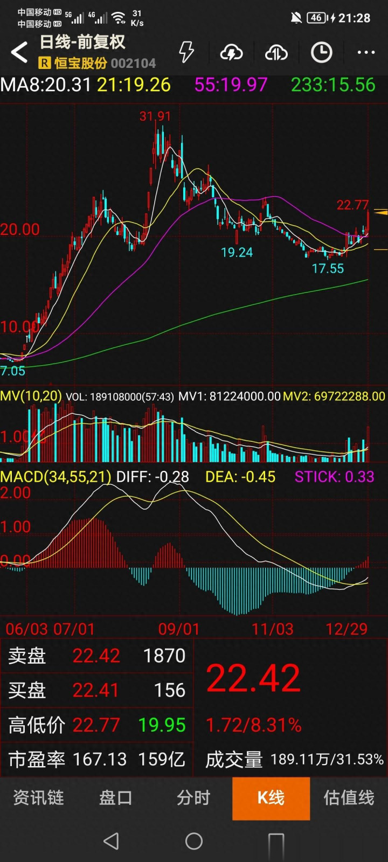Tap the 卖盘 22.42 ask row
Image resolution: width=388 pixels, height=862 pixels.
click(97, 656)
